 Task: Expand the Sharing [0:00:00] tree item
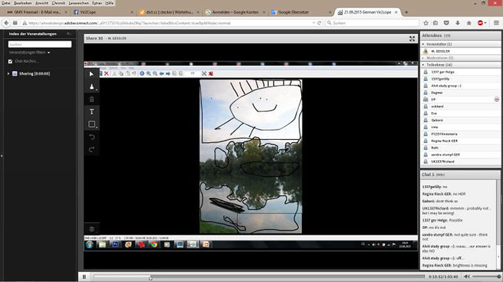(x=9, y=74)
